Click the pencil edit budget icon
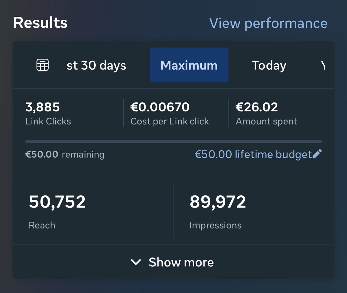Viewport: 347px width, 293px height. (x=317, y=154)
